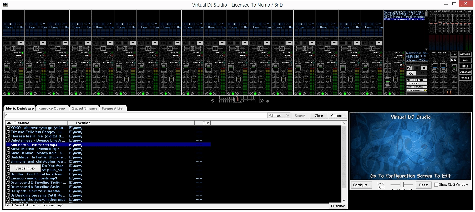Adjust the Lyric Sync slider
475x212 pixels.
pos(402,185)
